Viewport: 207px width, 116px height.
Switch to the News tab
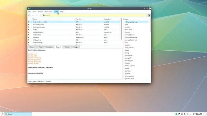(67, 47)
